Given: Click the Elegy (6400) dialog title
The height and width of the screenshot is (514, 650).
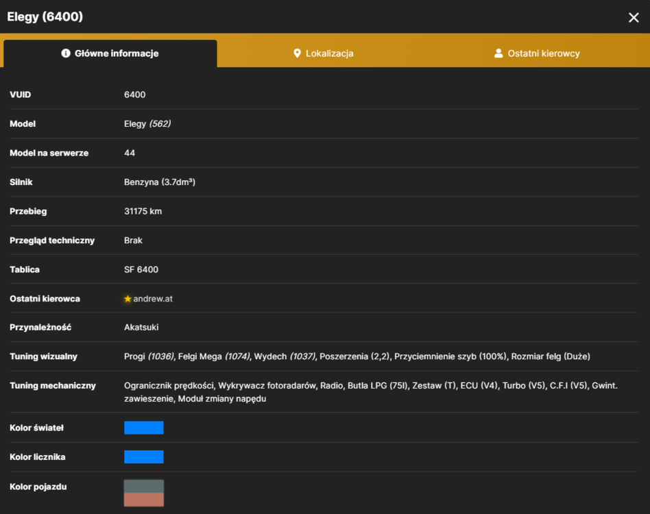Looking at the screenshot, I should (x=45, y=16).
